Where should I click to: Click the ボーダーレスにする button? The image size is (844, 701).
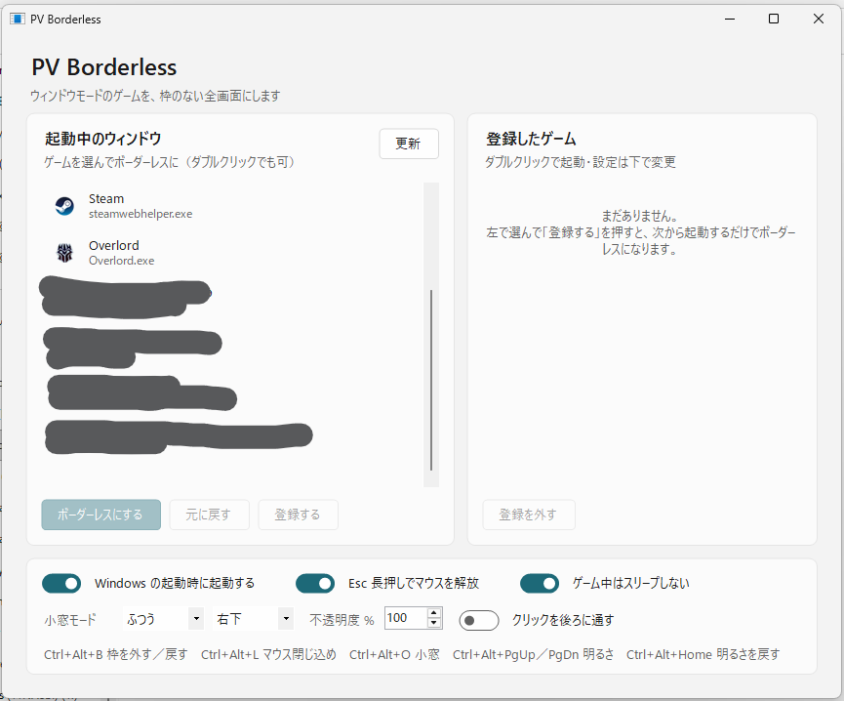100,515
